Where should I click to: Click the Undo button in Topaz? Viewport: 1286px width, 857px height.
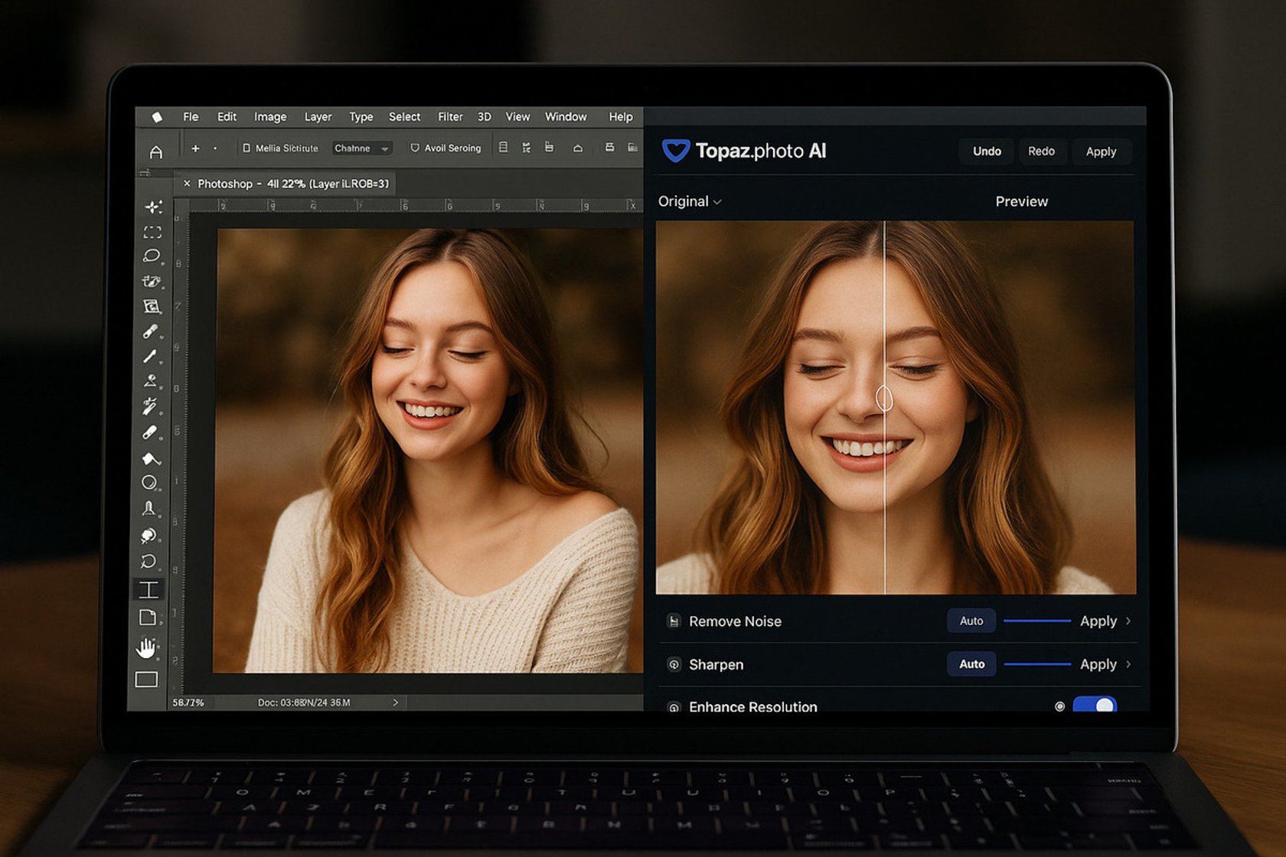tap(986, 151)
